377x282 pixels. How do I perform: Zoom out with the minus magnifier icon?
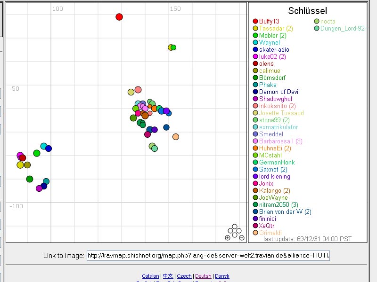tap(242, 238)
